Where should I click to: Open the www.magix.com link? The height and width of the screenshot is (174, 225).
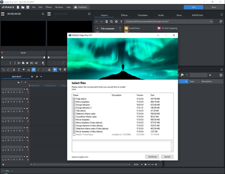[80, 157]
